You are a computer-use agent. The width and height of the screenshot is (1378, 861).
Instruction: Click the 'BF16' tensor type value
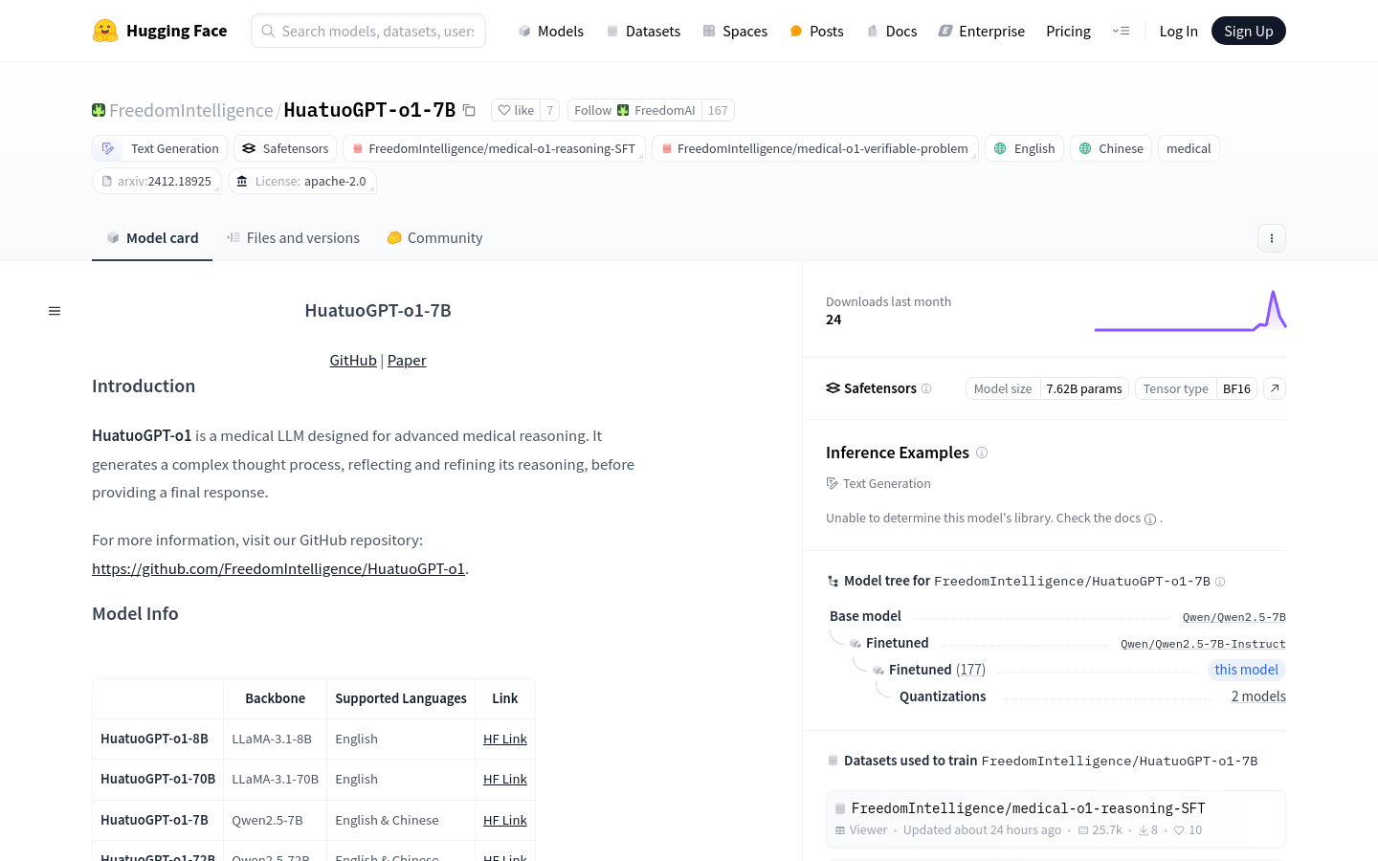pos(1236,388)
